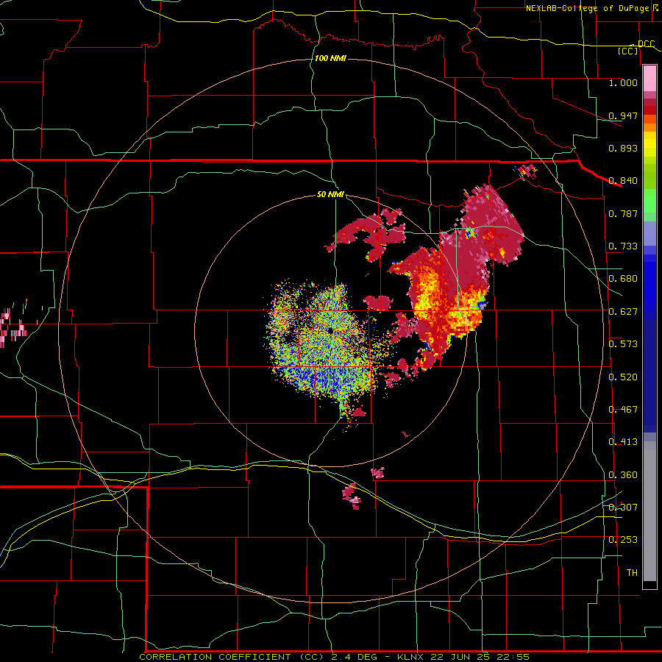The width and height of the screenshot is (662, 662).
Task: Click the 1.000 legend value
Action: pos(623,82)
